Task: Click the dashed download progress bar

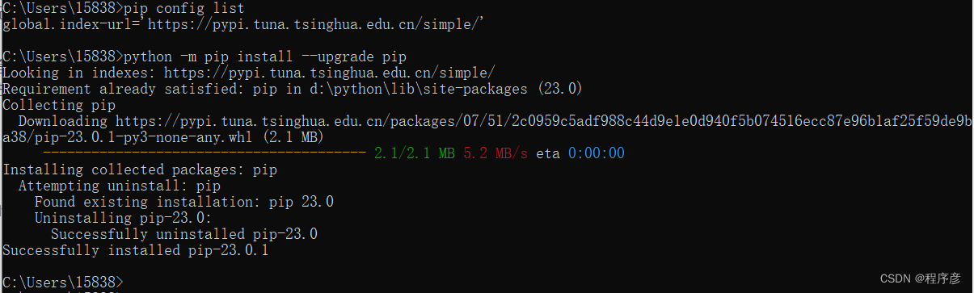Action: coord(204,153)
